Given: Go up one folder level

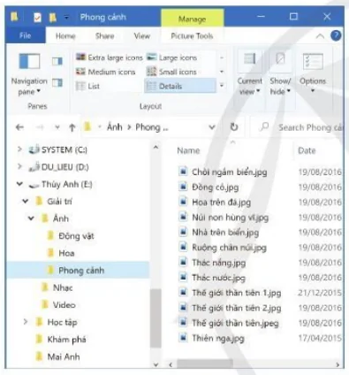Looking at the screenshot, I should pos(72,127).
